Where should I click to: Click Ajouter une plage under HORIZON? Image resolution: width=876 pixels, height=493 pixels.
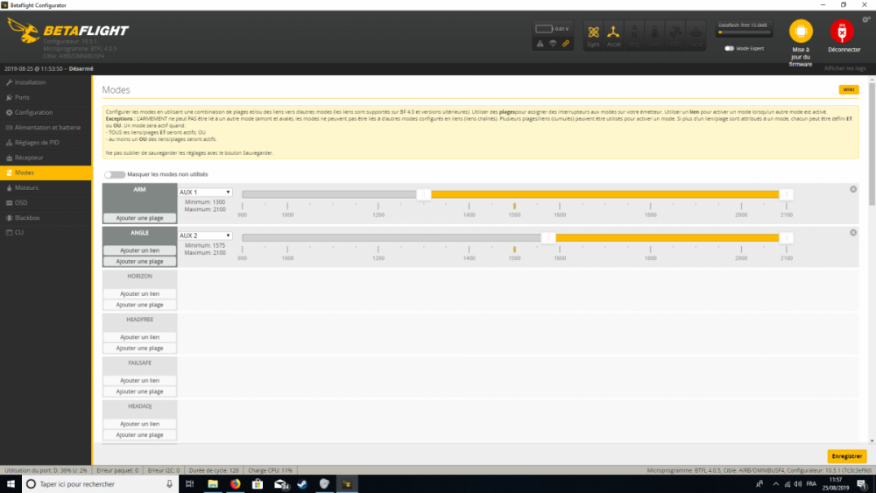[139, 305]
